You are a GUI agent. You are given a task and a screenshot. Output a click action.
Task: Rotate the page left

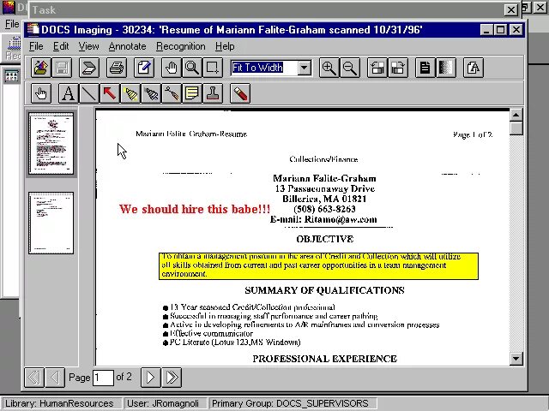click(377, 68)
